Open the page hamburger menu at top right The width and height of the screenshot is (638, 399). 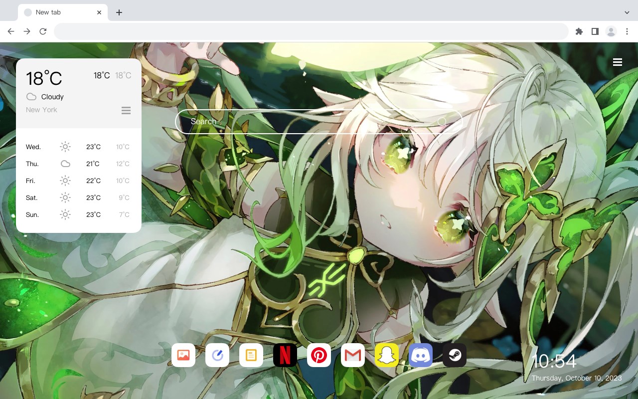point(618,62)
